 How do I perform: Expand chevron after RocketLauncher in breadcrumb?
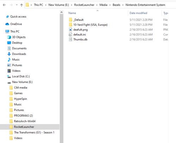pyautogui.click(x=97, y=5)
